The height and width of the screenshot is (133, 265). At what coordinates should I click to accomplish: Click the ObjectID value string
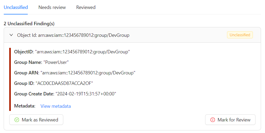tap(83, 52)
